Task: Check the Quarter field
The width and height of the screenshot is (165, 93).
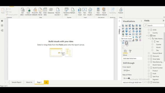Action: 152,44
